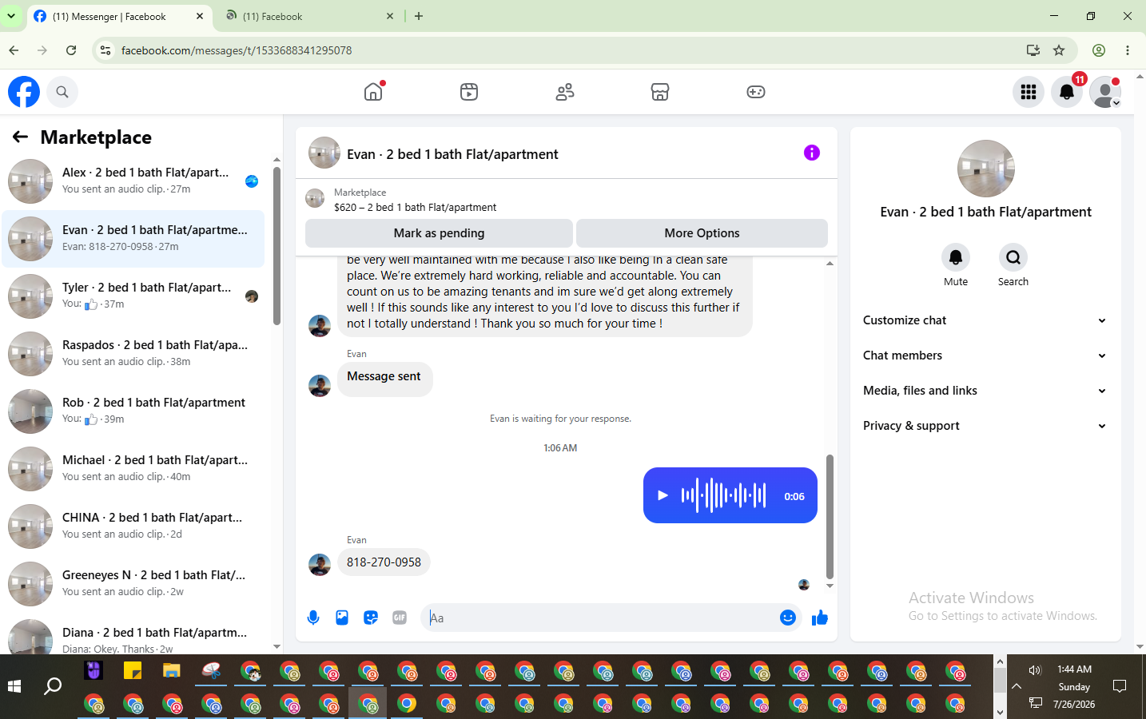
Task: Click Evan's large profile thumbnail in info panel
Action: 986,169
